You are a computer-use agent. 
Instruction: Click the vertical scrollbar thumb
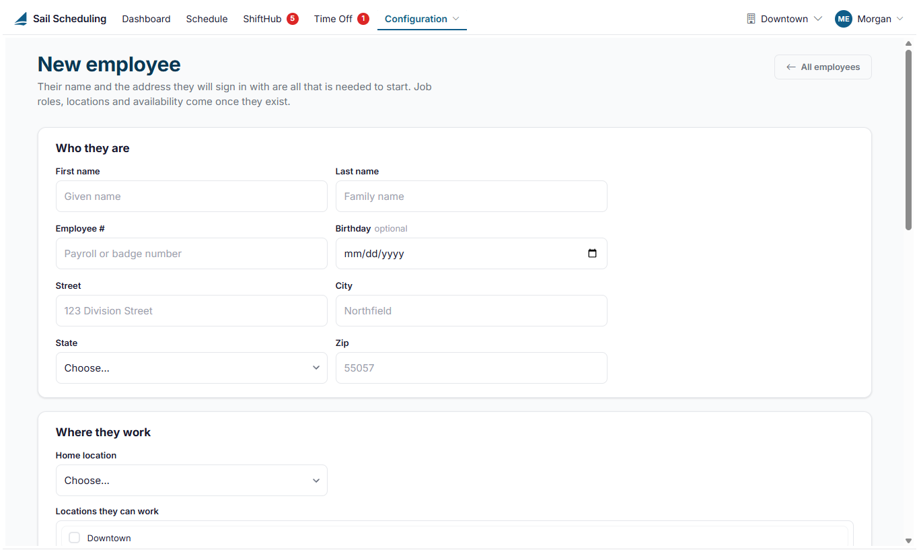908,140
